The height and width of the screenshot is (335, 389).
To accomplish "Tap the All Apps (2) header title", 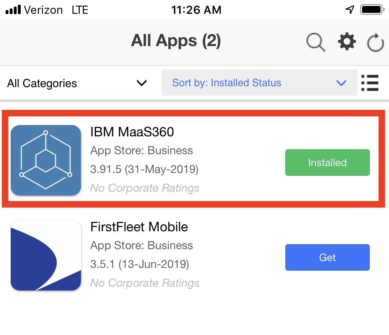I will [176, 41].
